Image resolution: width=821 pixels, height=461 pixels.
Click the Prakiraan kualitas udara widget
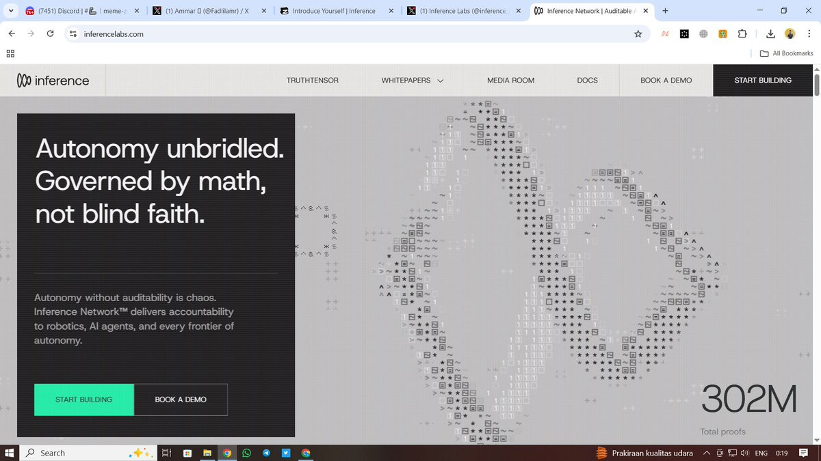tap(644, 453)
